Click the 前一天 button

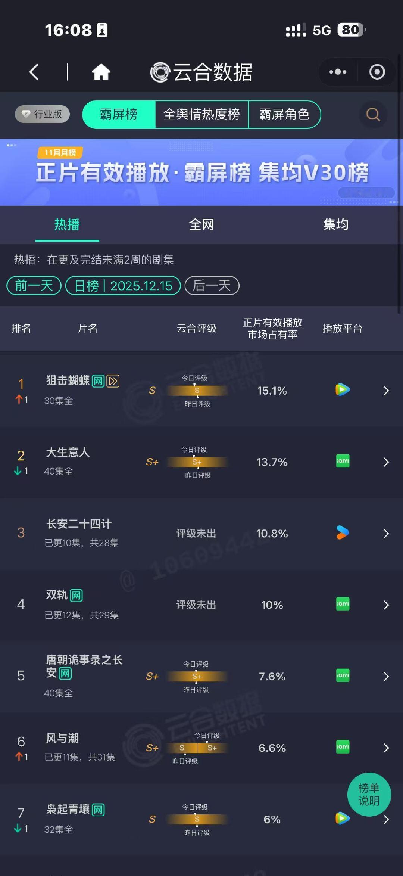point(33,285)
